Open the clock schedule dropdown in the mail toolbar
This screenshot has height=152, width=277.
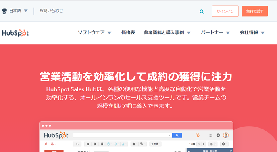tap(109, 144)
